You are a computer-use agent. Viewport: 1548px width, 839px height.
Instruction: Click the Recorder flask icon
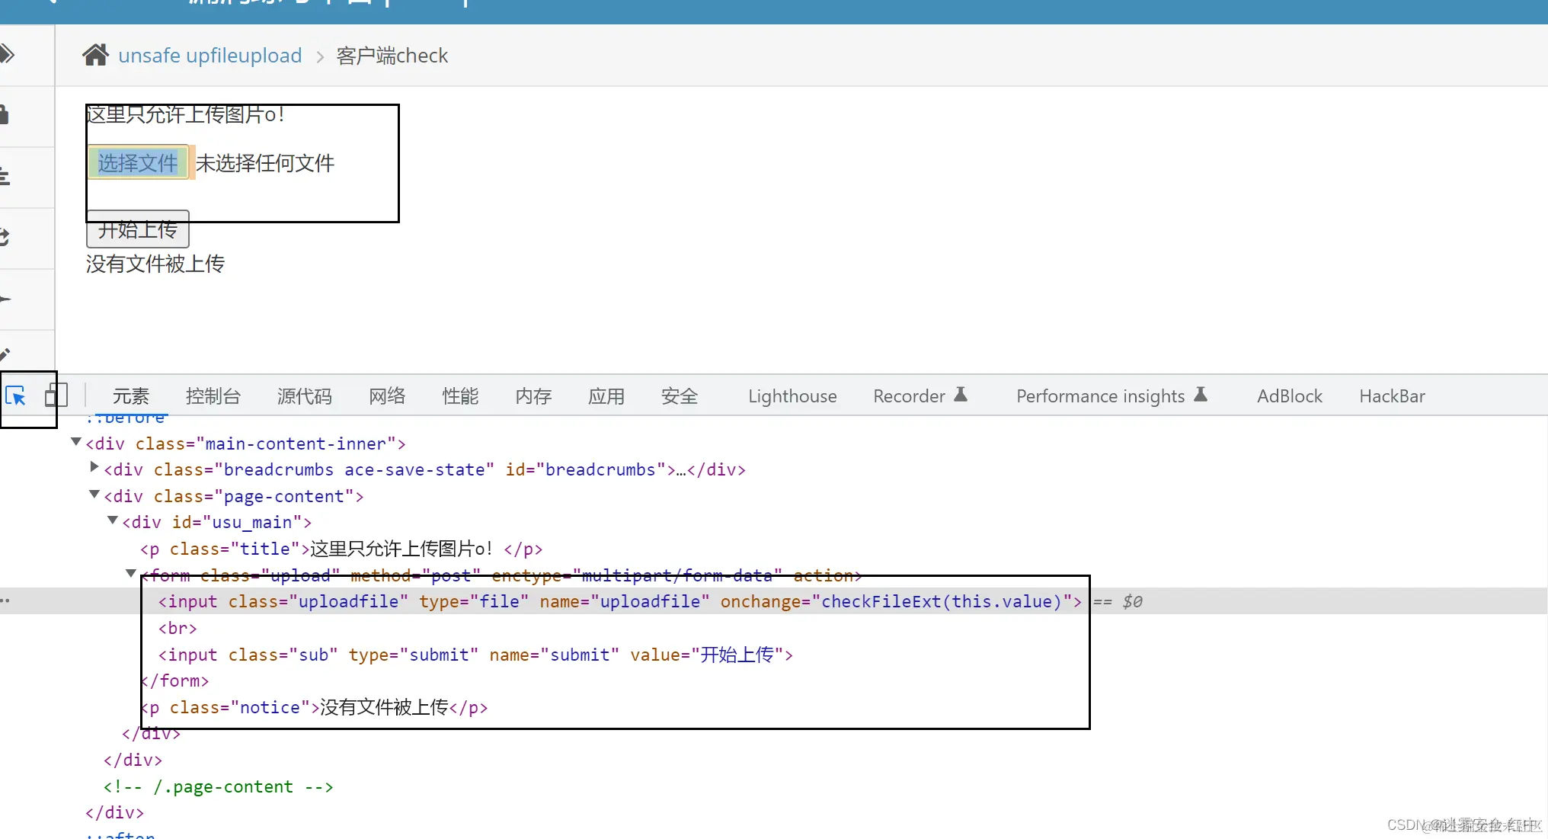pyautogui.click(x=961, y=394)
